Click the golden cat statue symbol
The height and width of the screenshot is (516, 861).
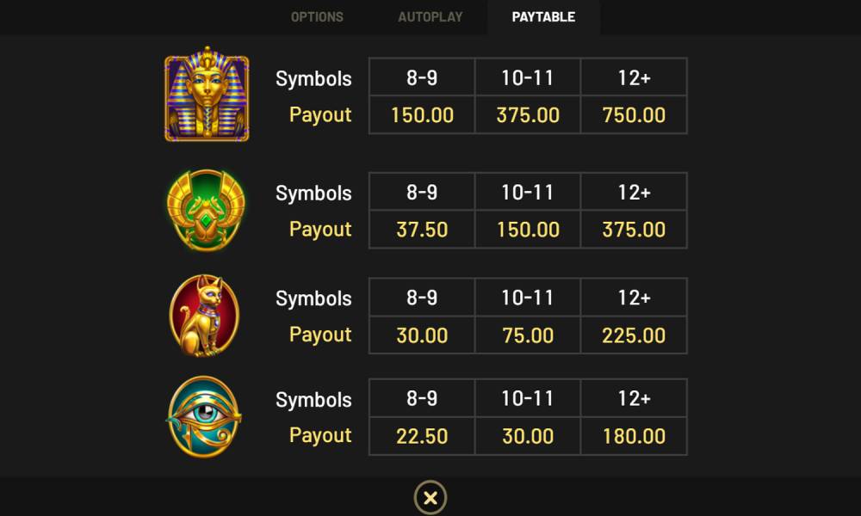coord(205,316)
